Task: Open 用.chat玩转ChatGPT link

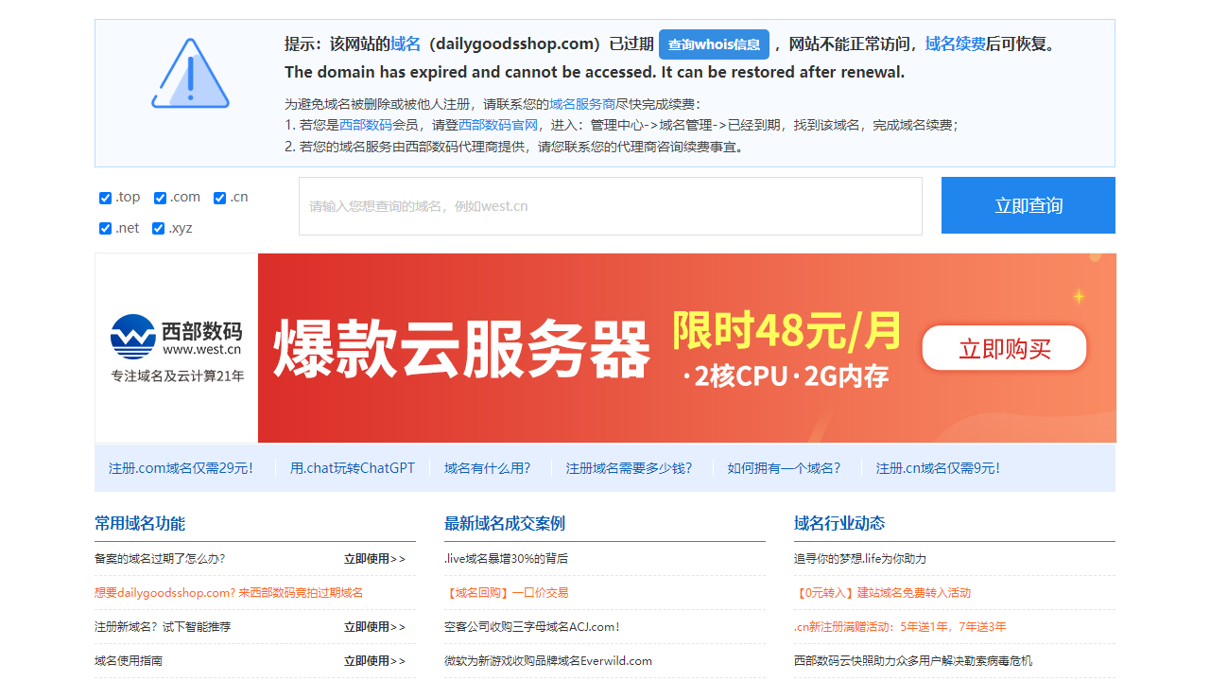Action: pyautogui.click(x=353, y=467)
